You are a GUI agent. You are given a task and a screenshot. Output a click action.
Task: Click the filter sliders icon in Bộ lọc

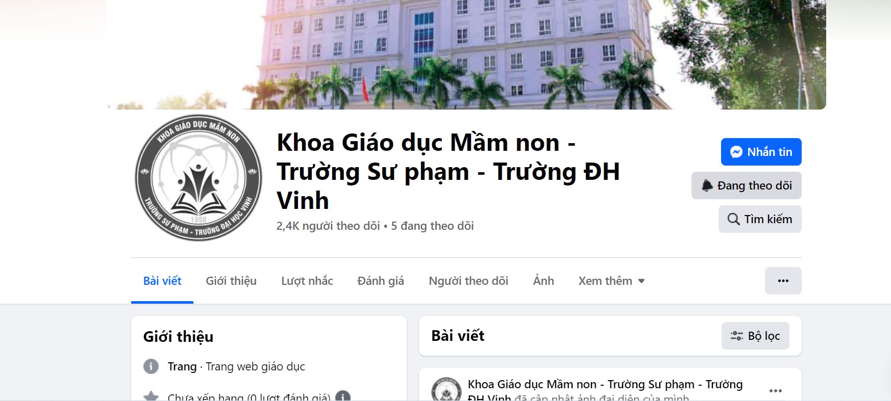pyautogui.click(x=736, y=336)
